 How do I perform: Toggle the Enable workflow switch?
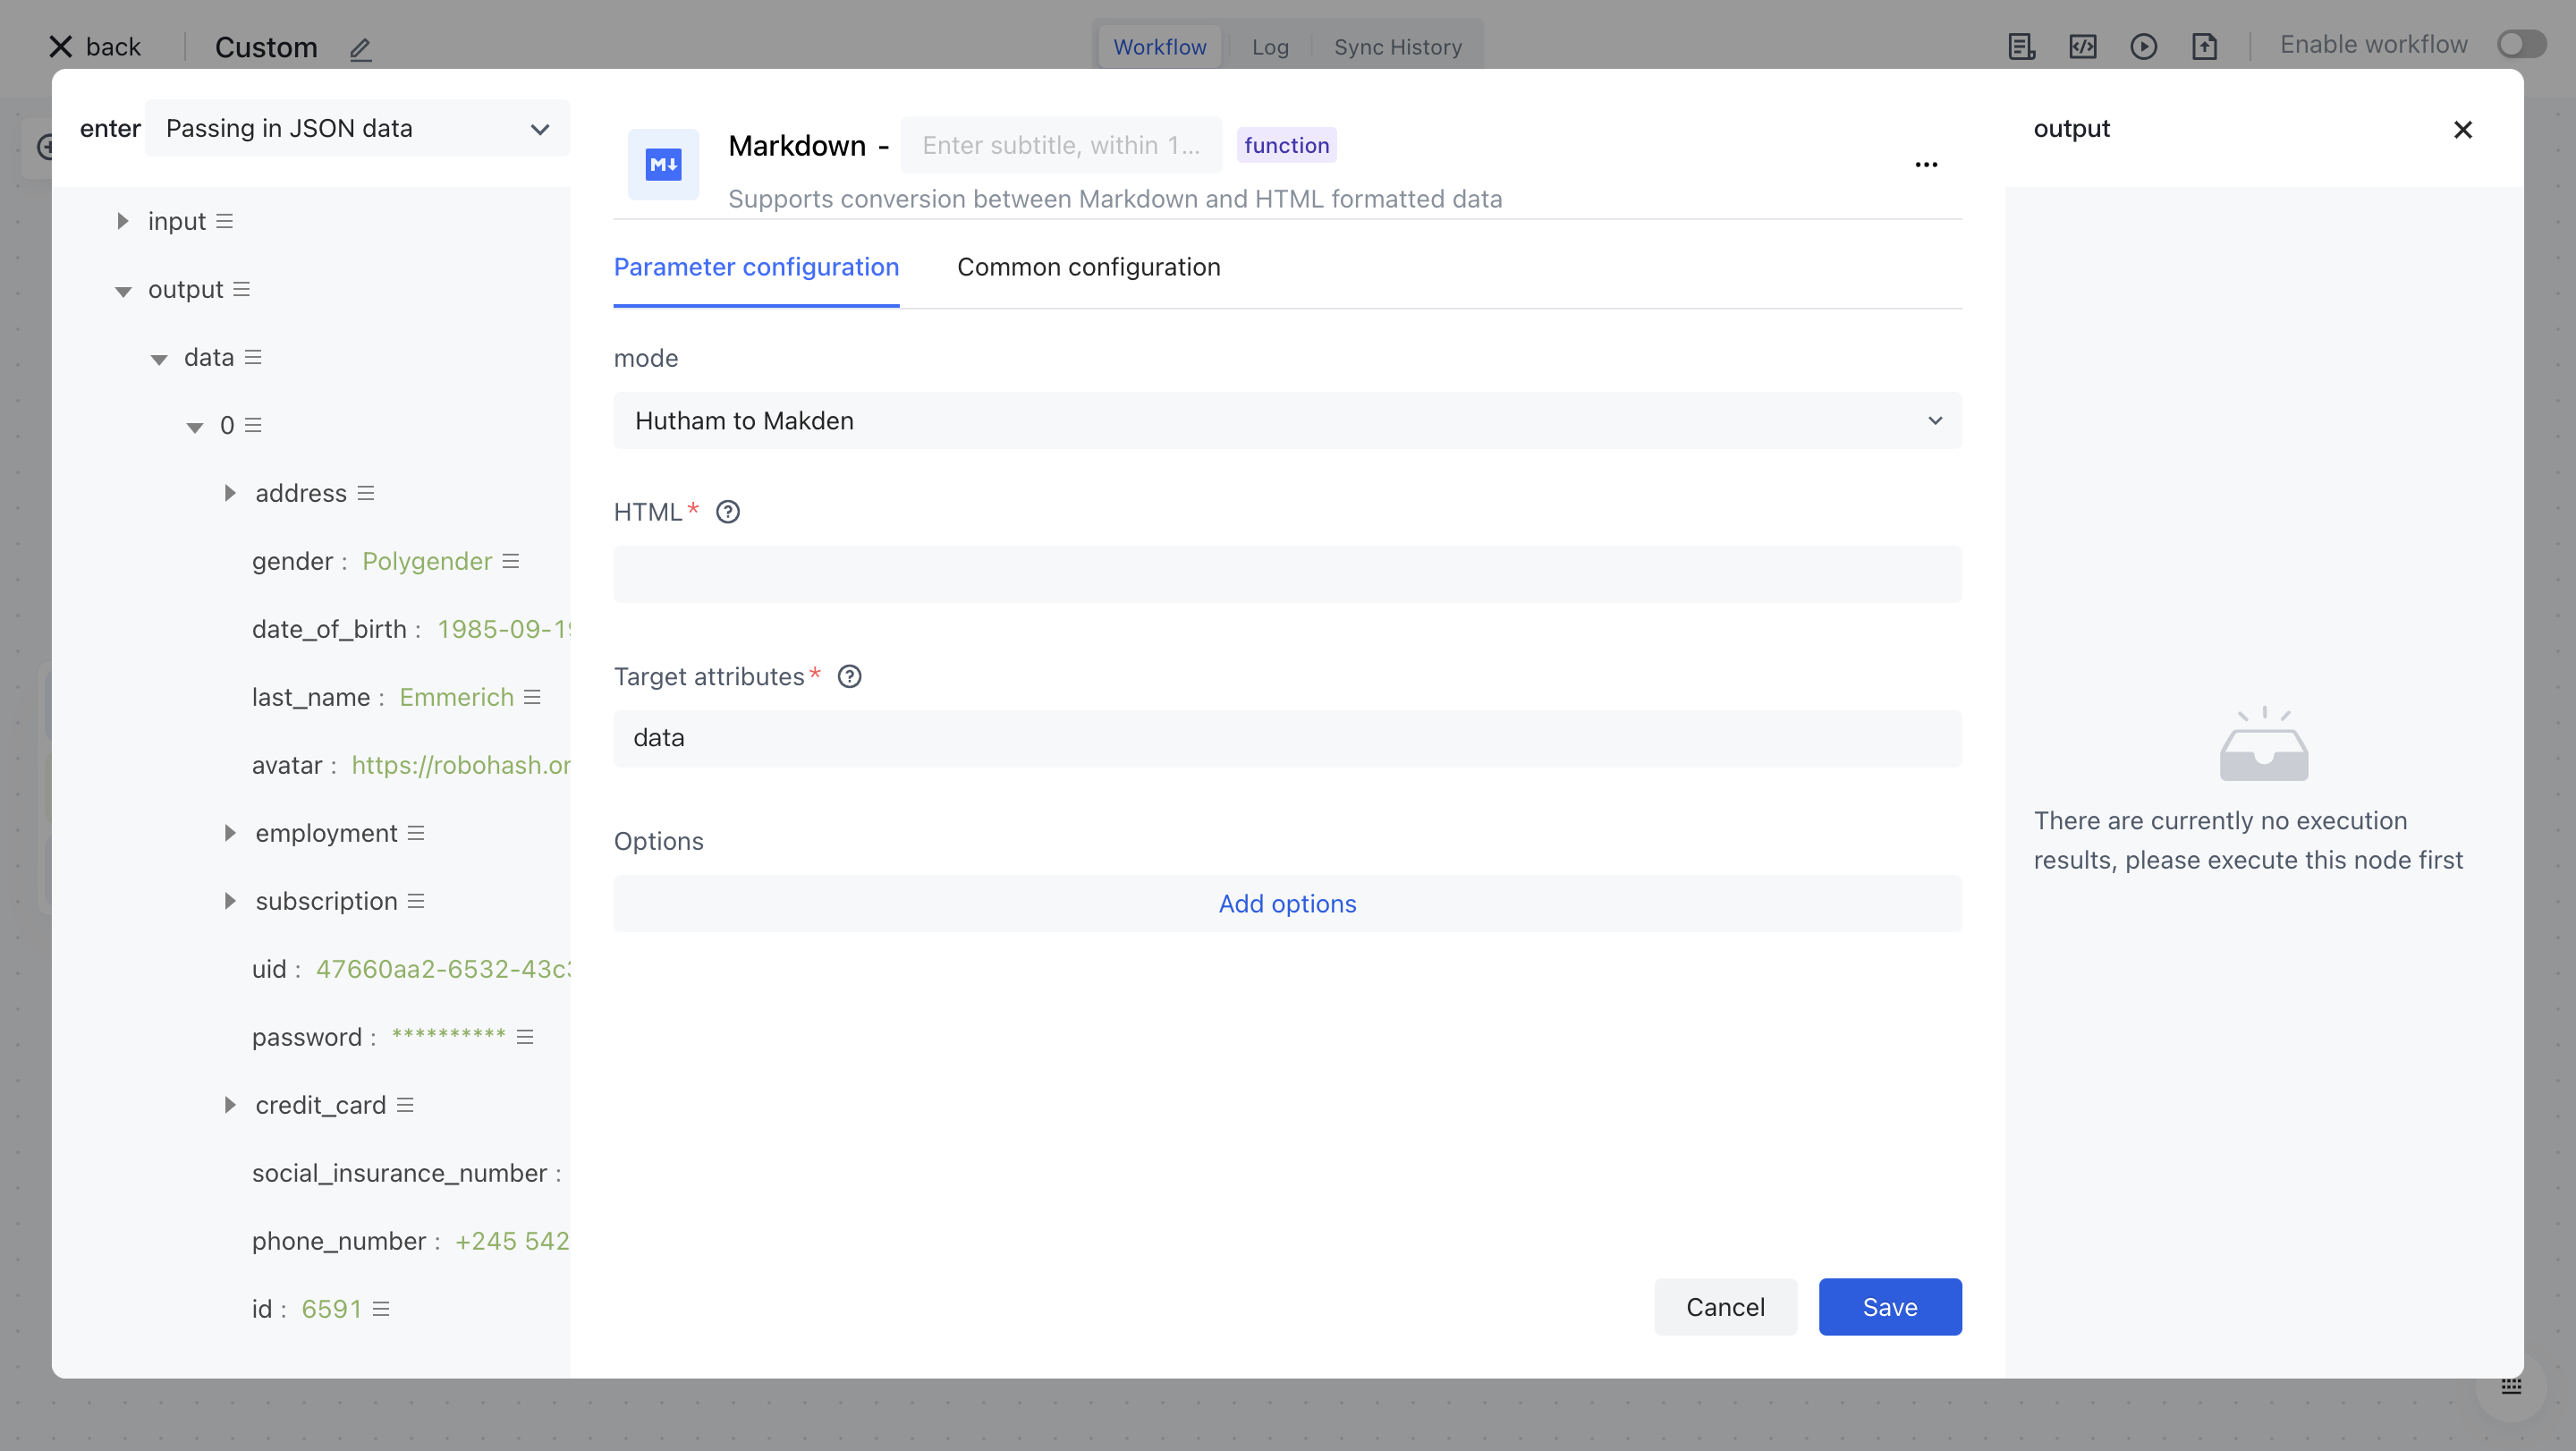2521,45
